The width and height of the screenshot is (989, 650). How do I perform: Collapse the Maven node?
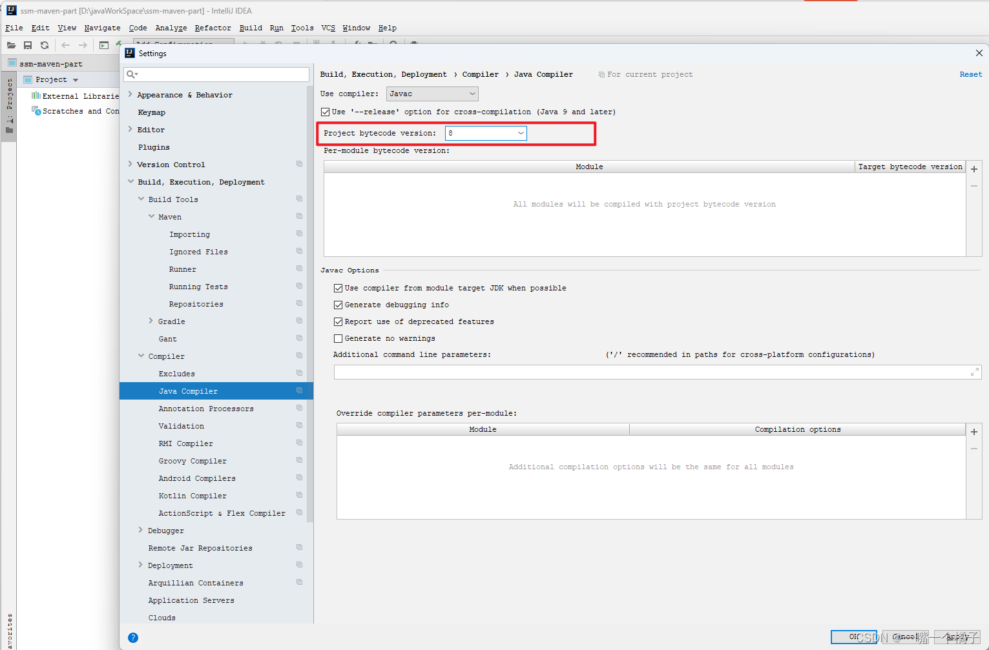152,216
